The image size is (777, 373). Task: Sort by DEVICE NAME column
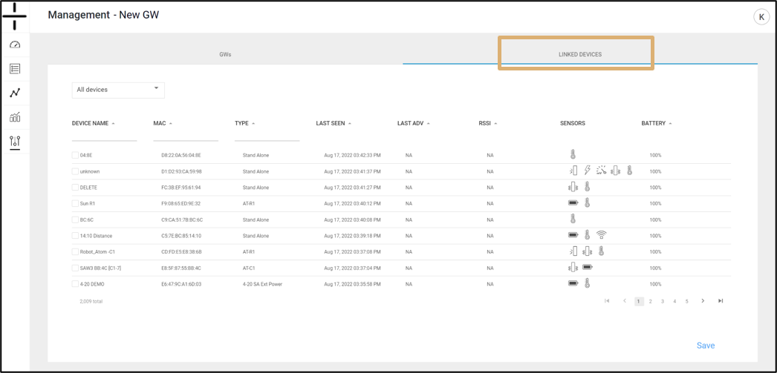[93, 123]
